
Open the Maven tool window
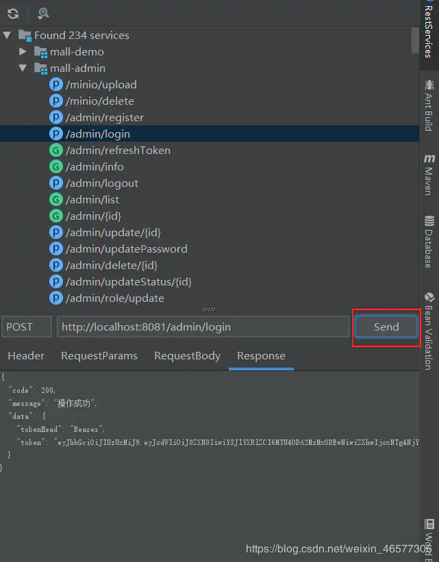[x=429, y=175]
